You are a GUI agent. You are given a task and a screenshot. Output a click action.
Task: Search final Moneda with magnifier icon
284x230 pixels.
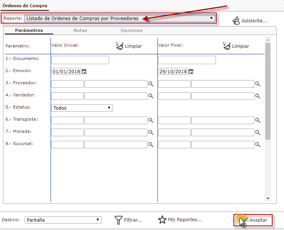258,132
